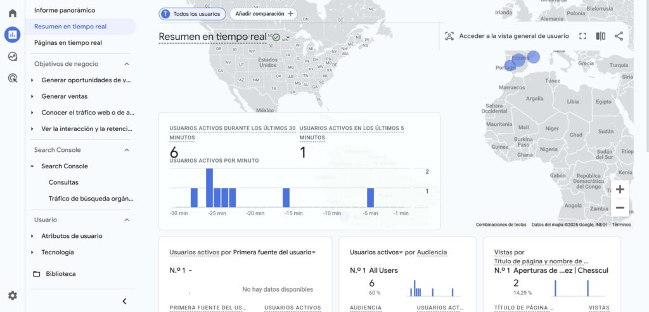Collapse the Search Console section
Image resolution: width=649 pixels, height=312 pixels.
coord(127,150)
